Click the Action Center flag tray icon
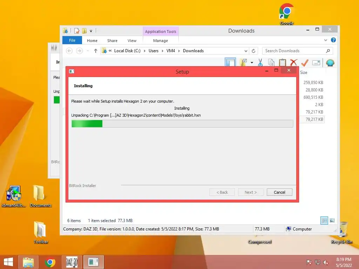359x269 pixels. 309,262
